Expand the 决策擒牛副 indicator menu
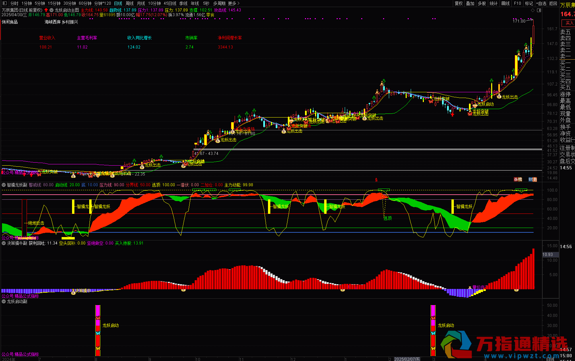 coord(4,243)
